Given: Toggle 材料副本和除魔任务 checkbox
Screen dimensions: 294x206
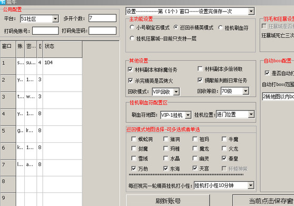Looking at the screenshot, I should tap(130, 70).
